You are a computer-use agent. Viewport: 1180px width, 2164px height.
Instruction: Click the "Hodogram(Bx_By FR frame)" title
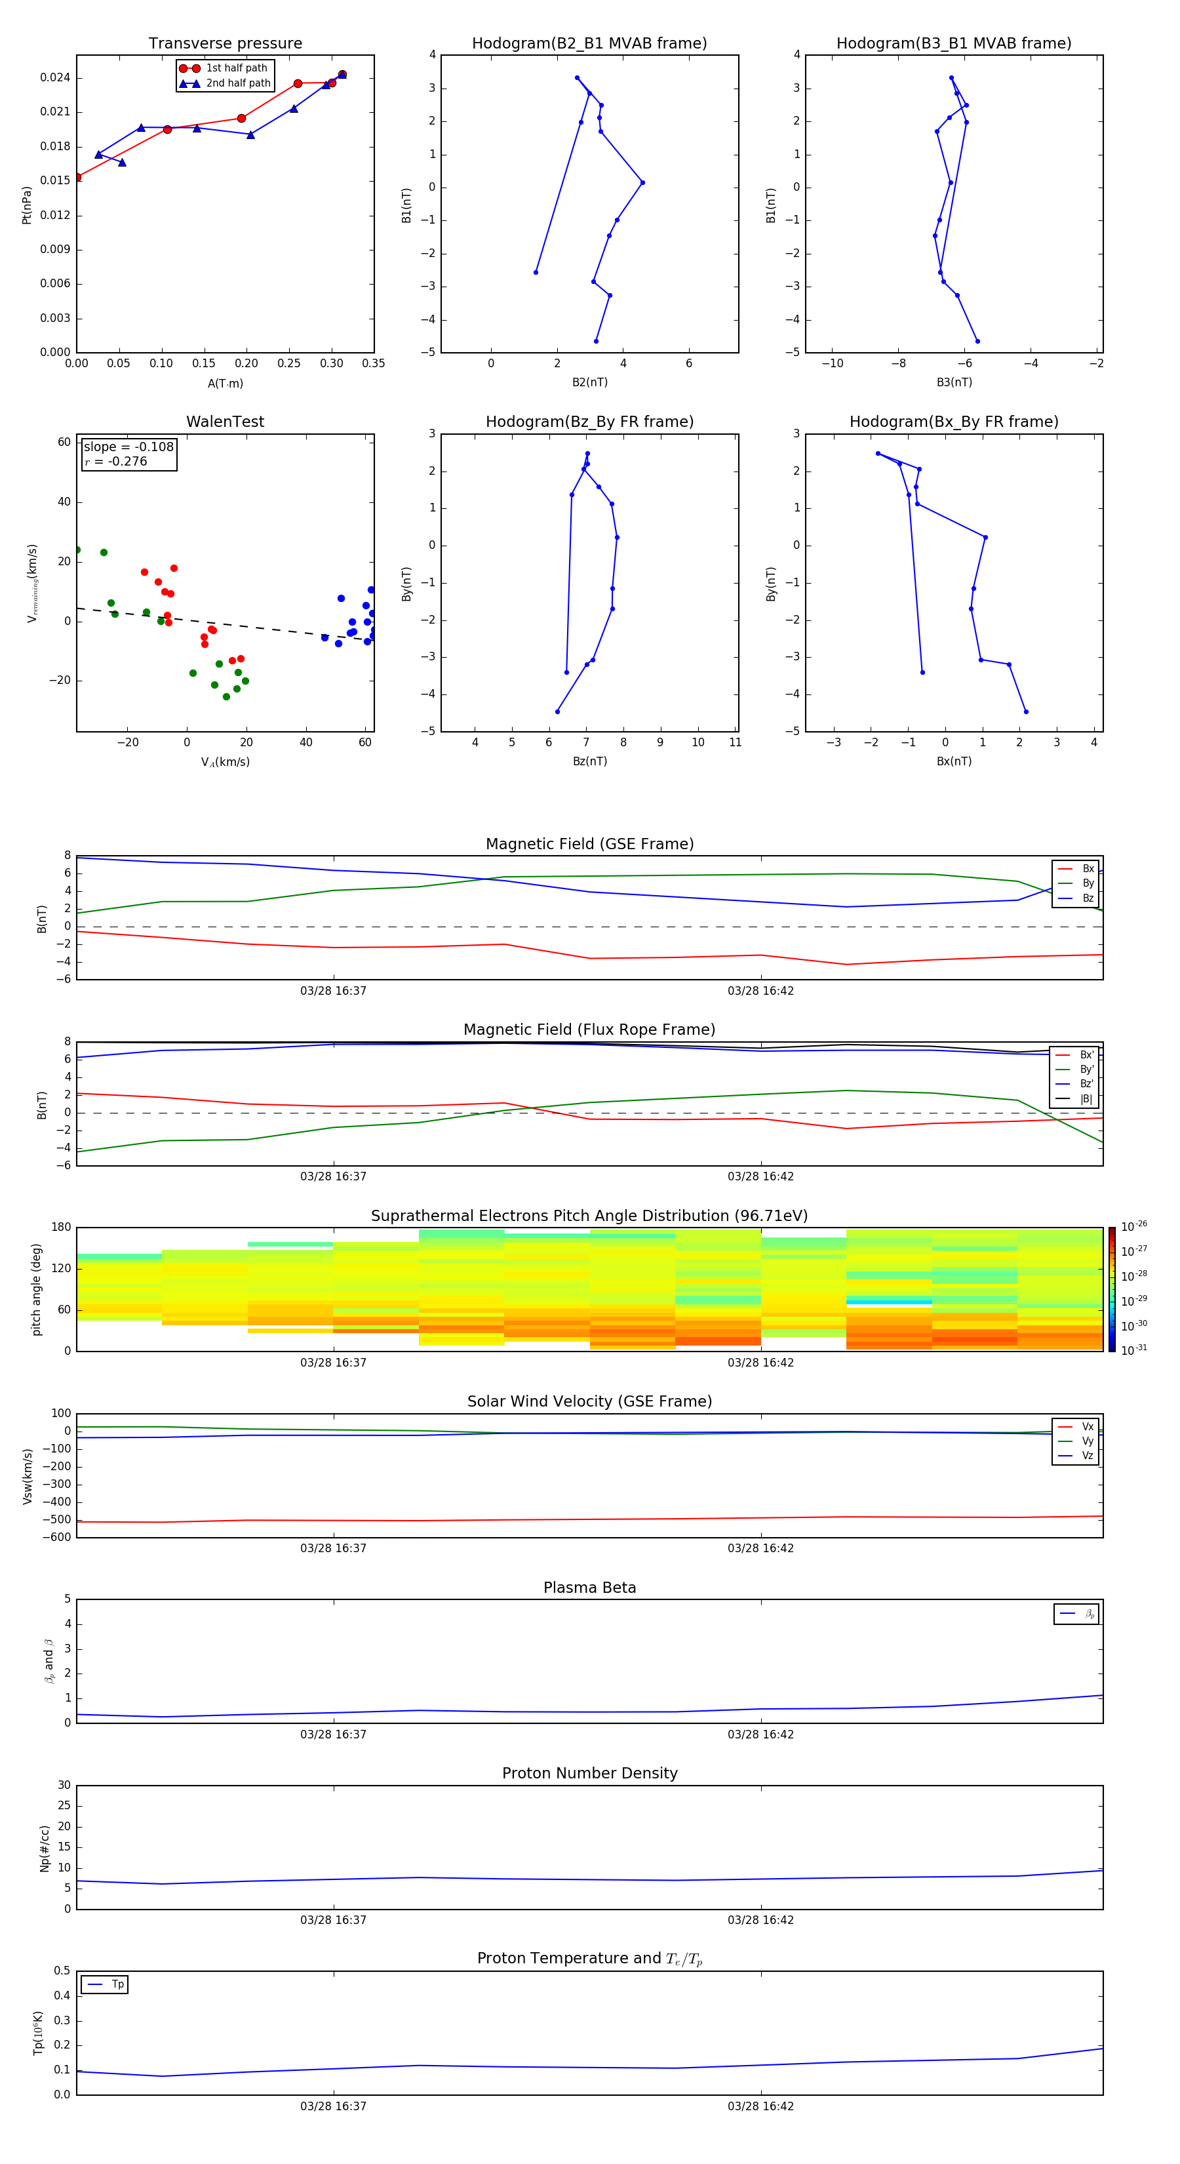tap(954, 422)
